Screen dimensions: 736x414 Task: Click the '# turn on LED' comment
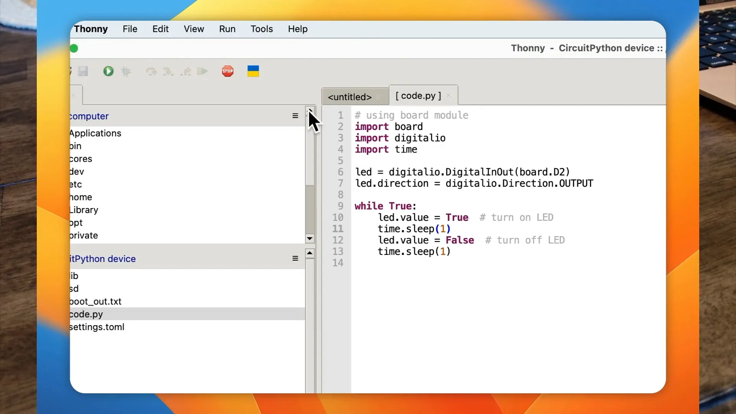(516, 217)
